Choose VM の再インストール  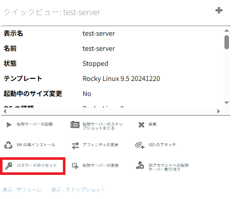click(36, 145)
